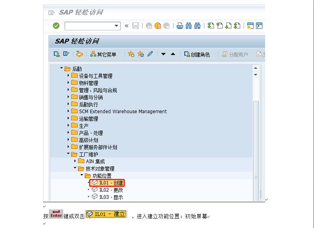Viewport: 314px width, 228px height.
Task: Click the Save floppy disk icon
Action: click(135, 26)
